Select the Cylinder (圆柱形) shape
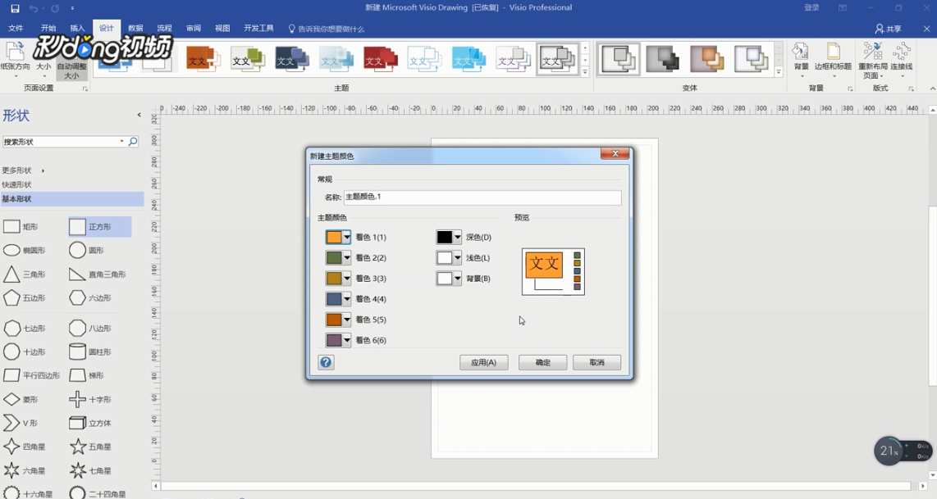The height and width of the screenshot is (499, 937). point(90,352)
